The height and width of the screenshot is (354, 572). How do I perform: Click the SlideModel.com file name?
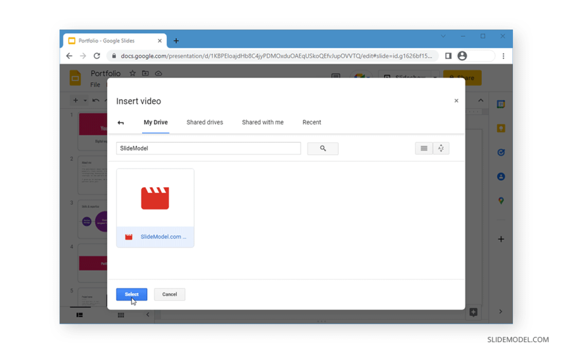[164, 236]
